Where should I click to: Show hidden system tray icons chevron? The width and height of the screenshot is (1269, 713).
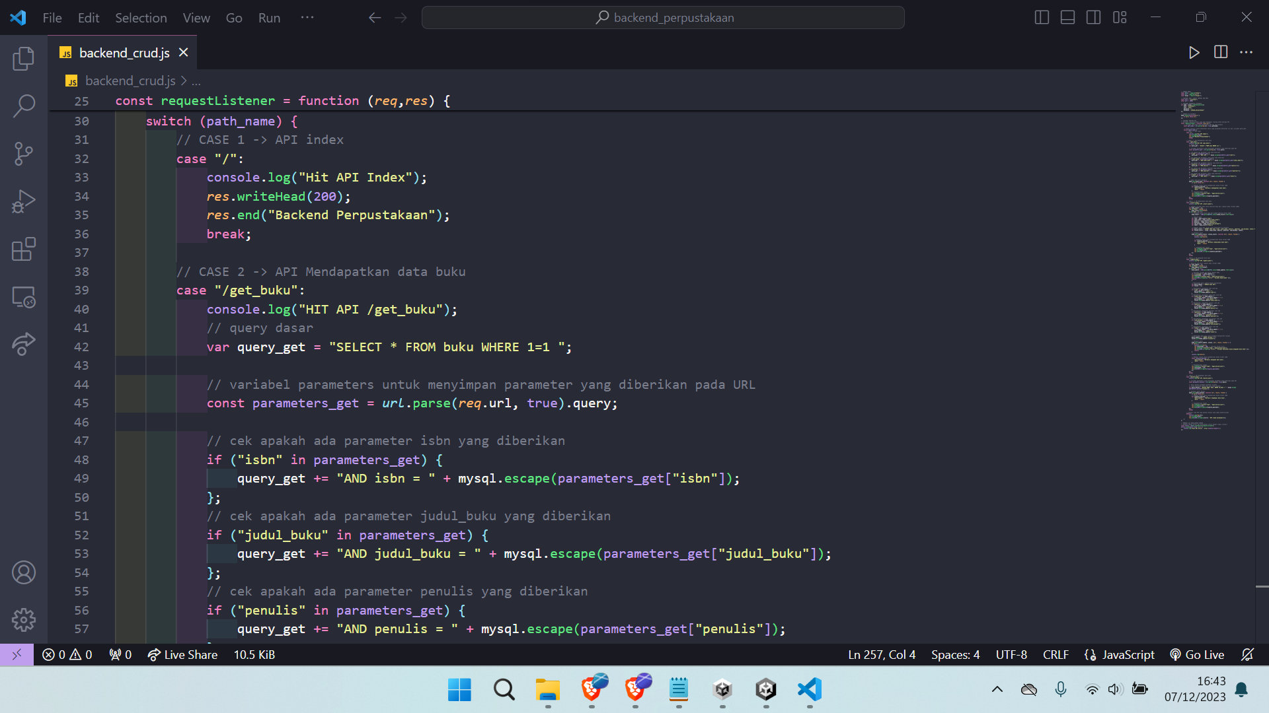pyautogui.click(x=997, y=690)
